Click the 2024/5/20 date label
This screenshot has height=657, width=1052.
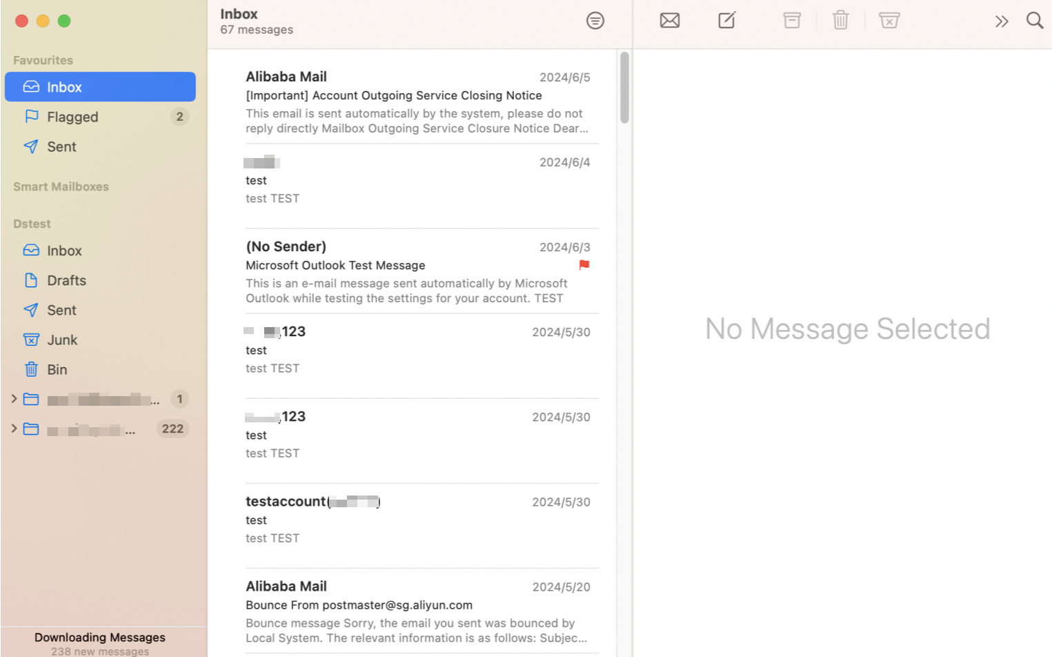pyautogui.click(x=561, y=587)
